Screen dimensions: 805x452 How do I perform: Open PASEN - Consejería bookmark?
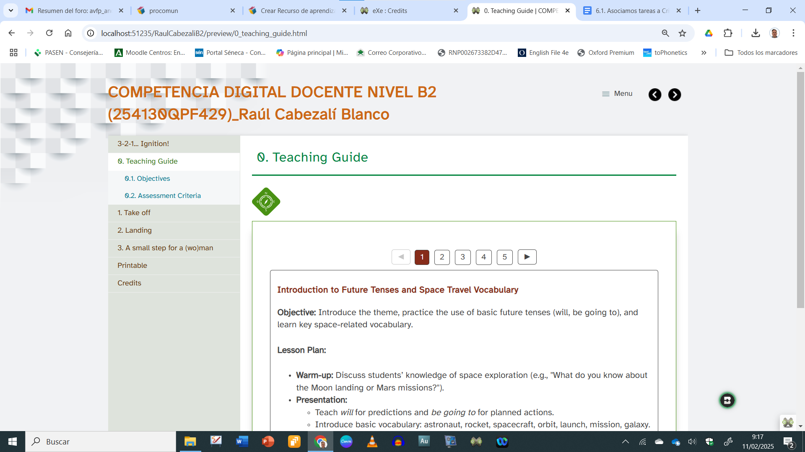pyautogui.click(x=68, y=52)
